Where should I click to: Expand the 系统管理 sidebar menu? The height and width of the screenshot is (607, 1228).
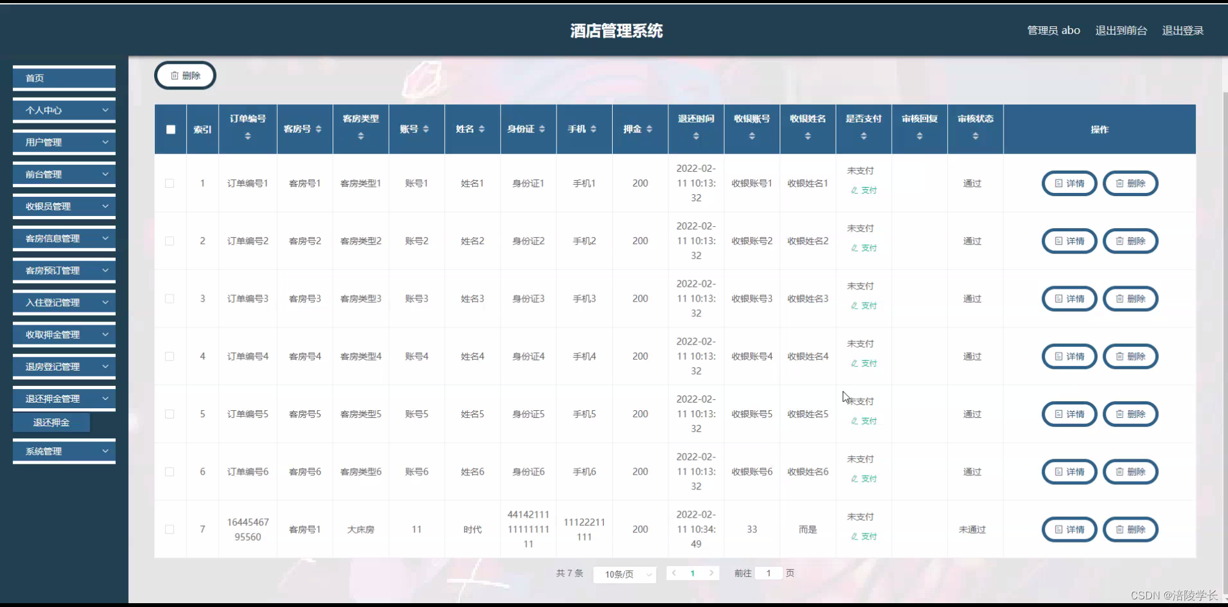[x=63, y=451]
